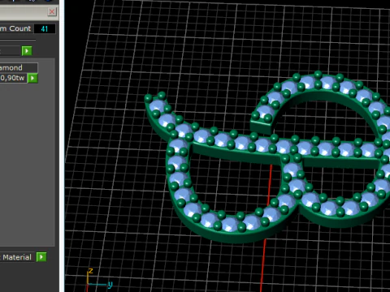390x292 pixels.
Task: Close the gem panel with red X
Action: coord(52,11)
